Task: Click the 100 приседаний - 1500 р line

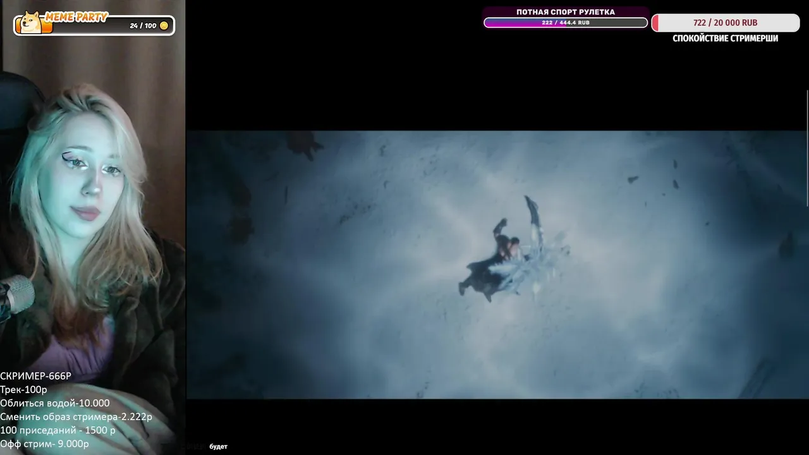Action: (58, 430)
